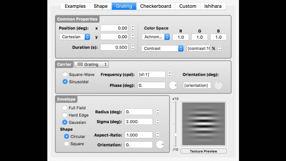Click the envelope Orientation dial knob
The image size is (286, 161).
pos(160,145)
